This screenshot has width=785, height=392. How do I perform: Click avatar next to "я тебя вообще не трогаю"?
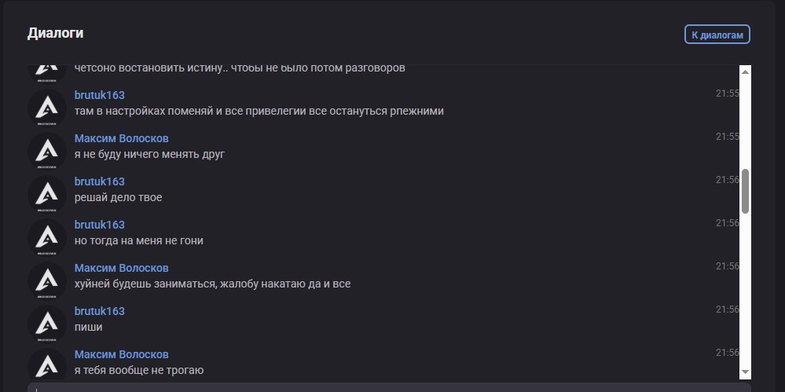pos(47,365)
